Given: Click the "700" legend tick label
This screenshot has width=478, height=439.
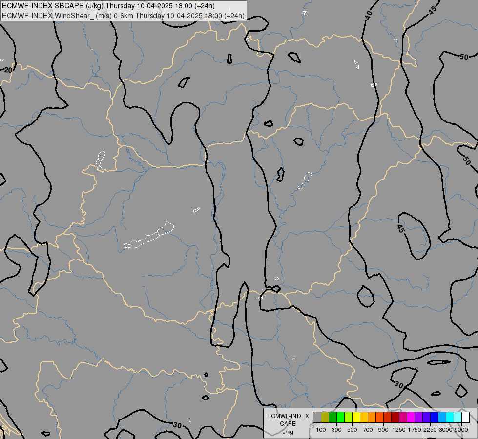Looking at the screenshot, I should tap(368, 430).
